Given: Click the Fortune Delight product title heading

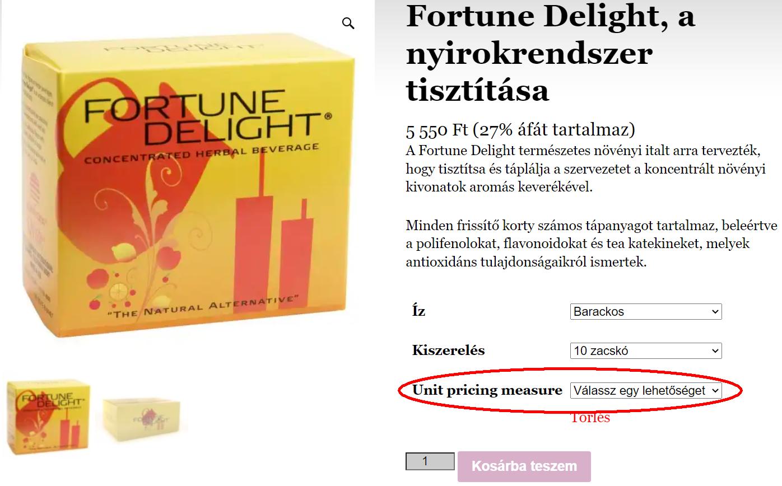Looking at the screenshot, I should tap(551, 53).
